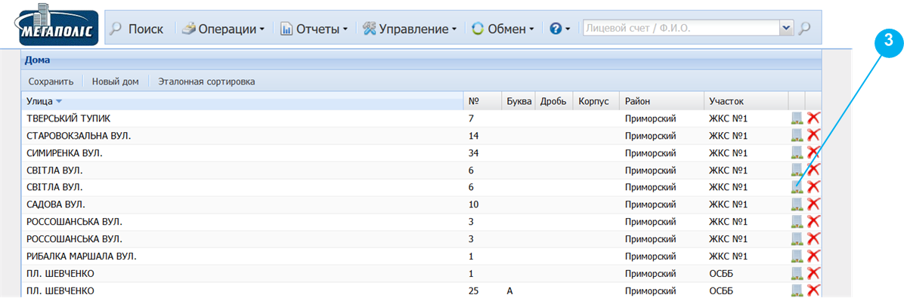Delete СТАРОВОКЗАЛЬНА ВУЛ. row with red X

[x=813, y=136]
